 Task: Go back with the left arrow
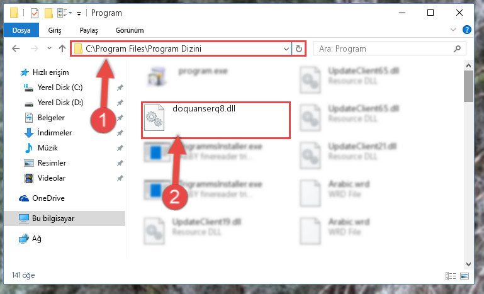16,48
